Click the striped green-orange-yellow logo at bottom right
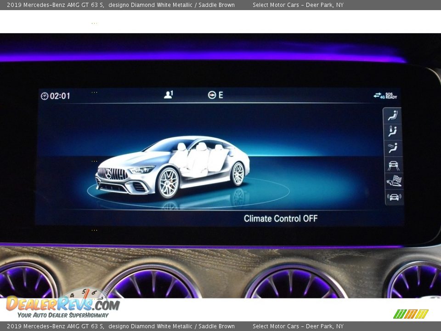The image size is (441, 331). [411, 314]
